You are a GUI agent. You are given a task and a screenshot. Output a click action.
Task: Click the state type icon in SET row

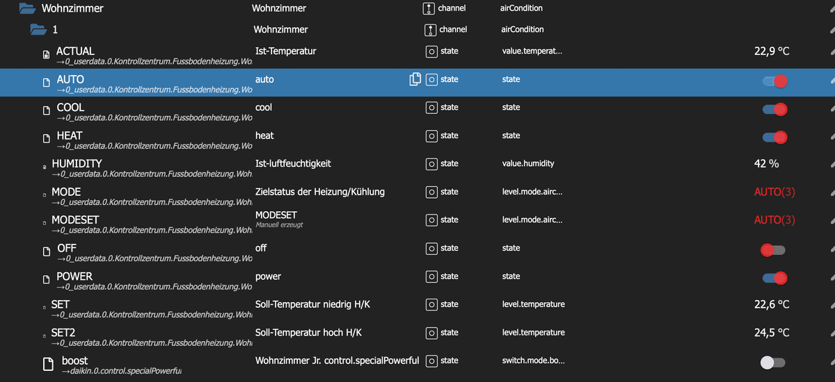[431, 304]
